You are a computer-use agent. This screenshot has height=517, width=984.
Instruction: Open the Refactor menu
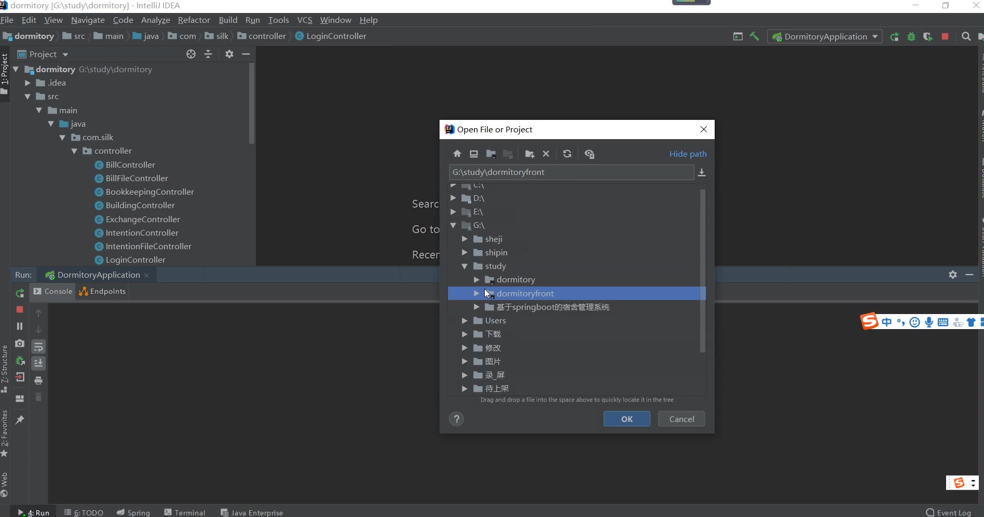pyautogui.click(x=194, y=20)
